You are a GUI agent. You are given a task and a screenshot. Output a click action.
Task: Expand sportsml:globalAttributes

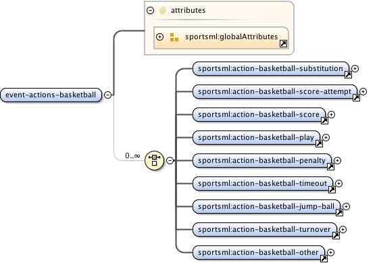coord(159,37)
